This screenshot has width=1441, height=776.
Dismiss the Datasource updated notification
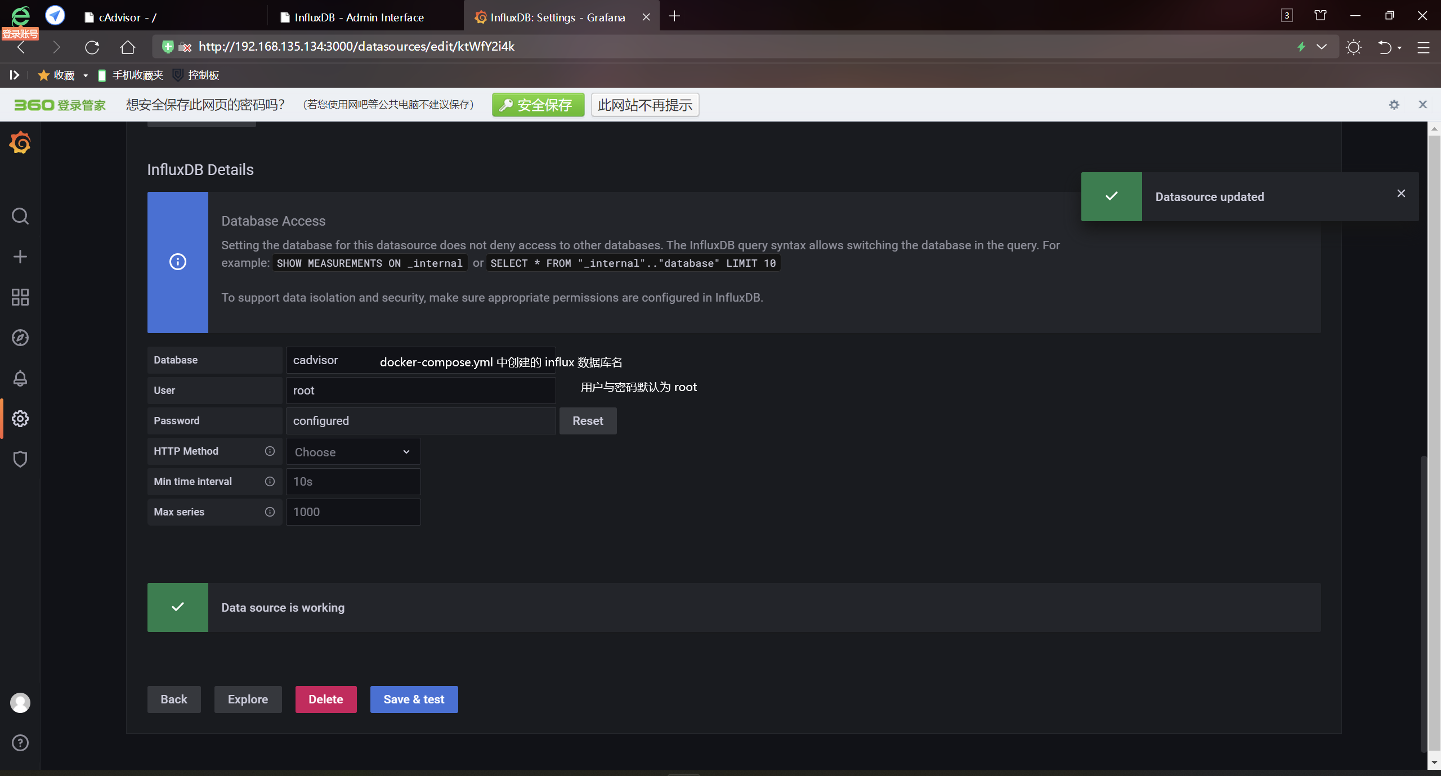1401,194
